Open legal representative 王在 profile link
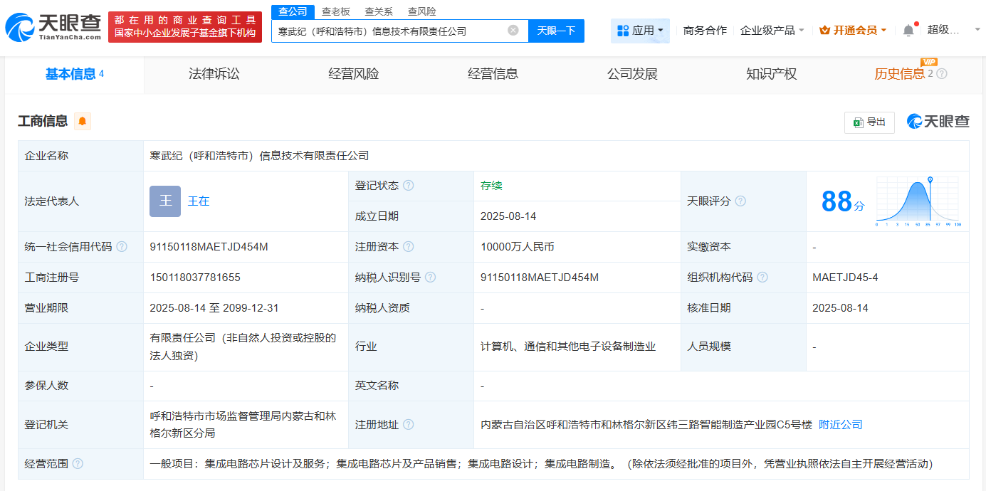This screenshot has width=986, height=491. click(x=199, y=201)
